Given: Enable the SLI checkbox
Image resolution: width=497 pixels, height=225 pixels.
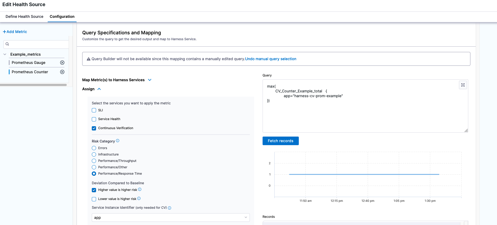Looking at the screenshot, I should [x=94, y=110].
